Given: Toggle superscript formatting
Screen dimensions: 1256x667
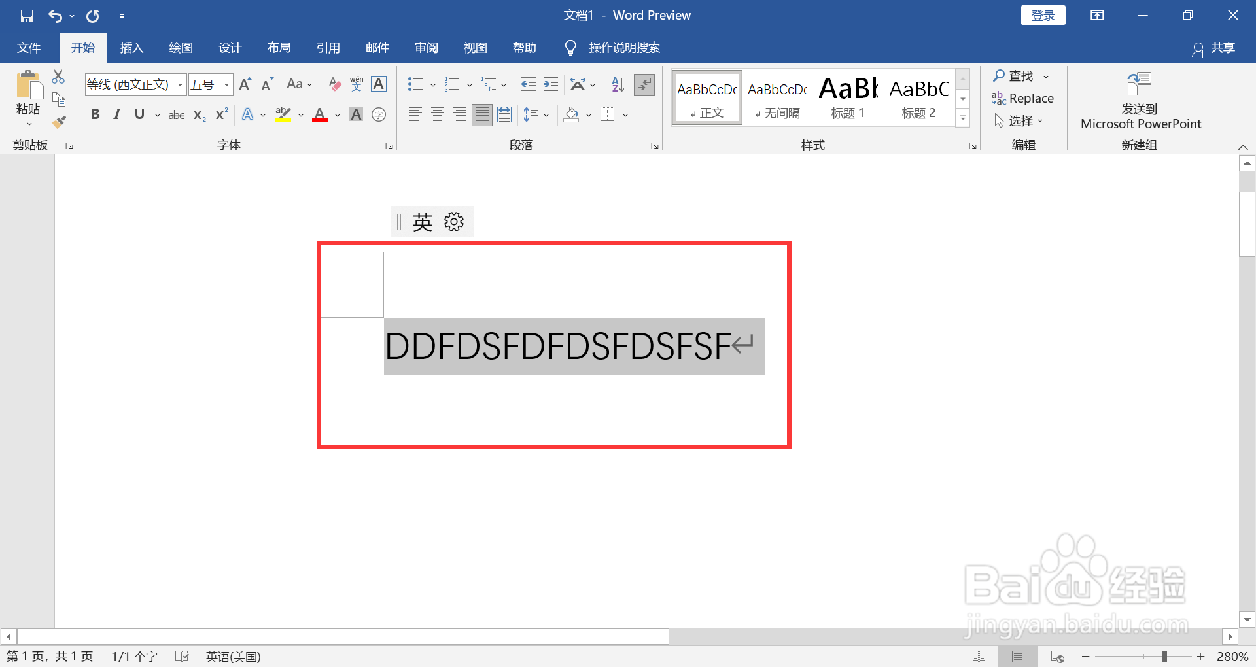Looking at the screenshot, I should tap(222, 115).
